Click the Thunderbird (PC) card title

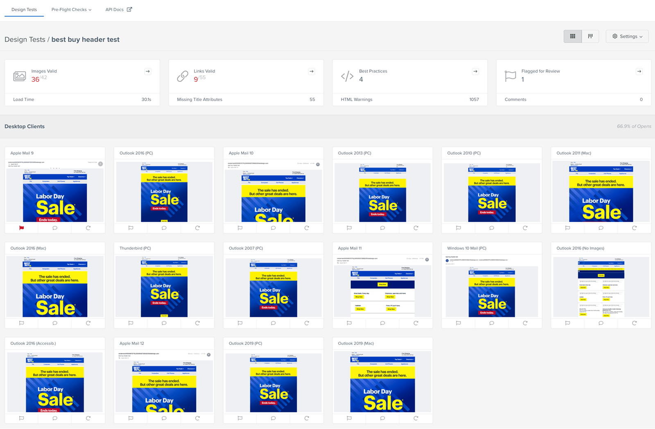pos(135,248)
